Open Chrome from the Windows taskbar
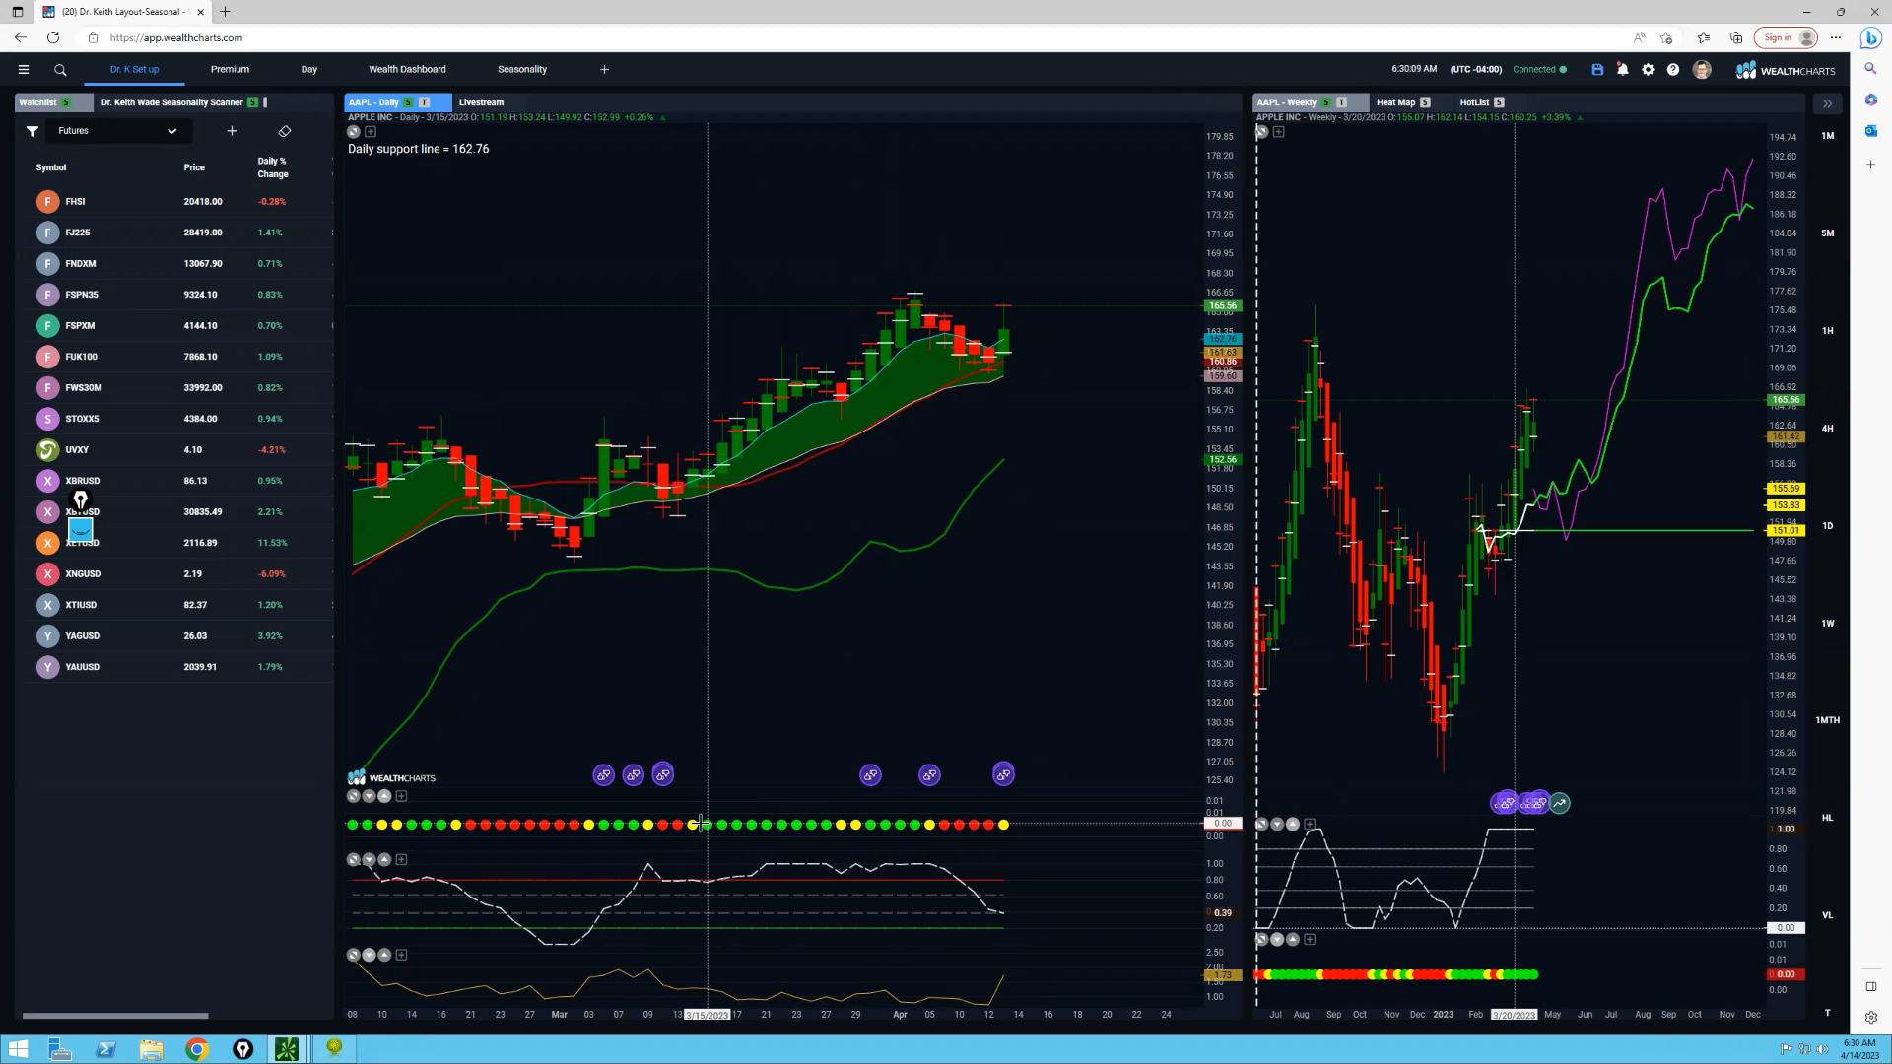This screenshot has width=1892, height=1064. point(196,1049)
